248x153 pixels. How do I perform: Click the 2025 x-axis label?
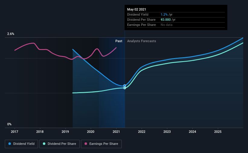click(x=218, y=132)
